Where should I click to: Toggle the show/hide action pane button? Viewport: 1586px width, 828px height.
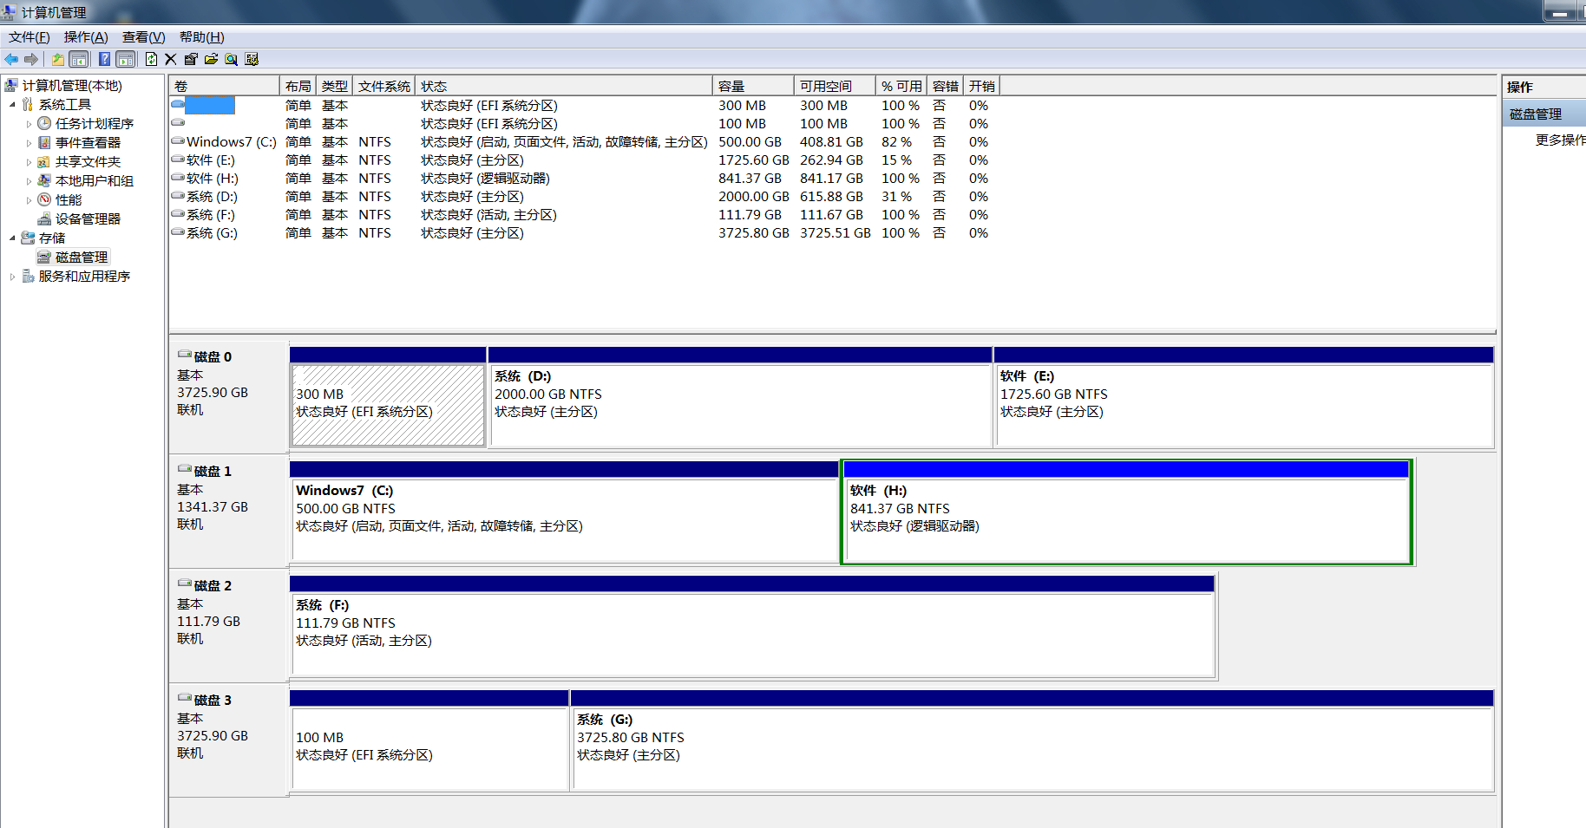(x=126, y=59)
